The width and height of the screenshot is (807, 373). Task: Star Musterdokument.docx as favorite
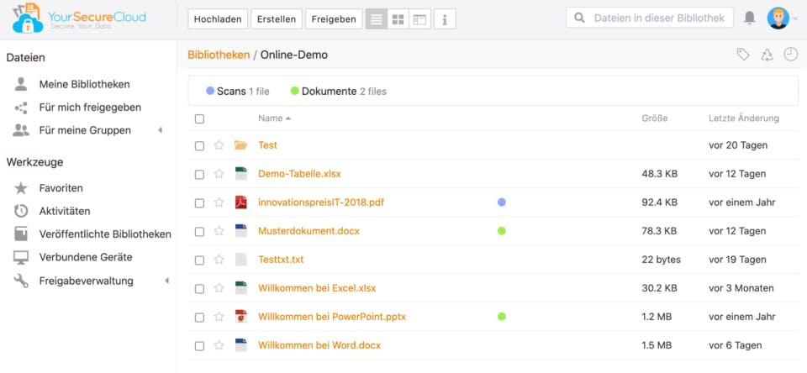point(219,231)
